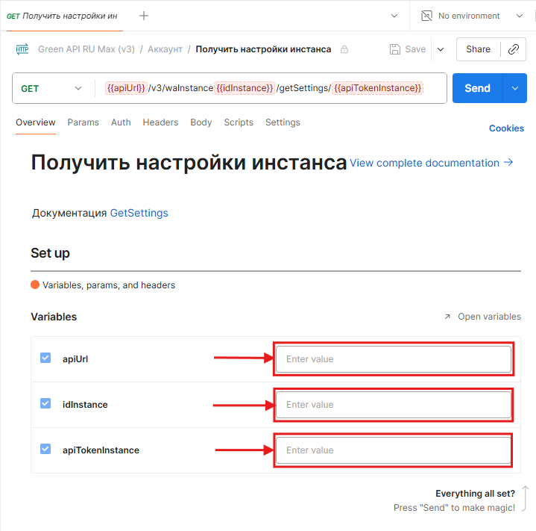Expand the Send options arrow
The height and width of the screenshot is (531, 536).
[515, 88]
